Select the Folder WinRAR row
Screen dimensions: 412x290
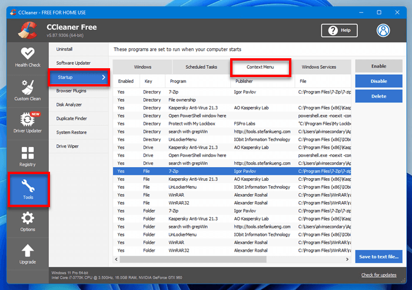232,242
